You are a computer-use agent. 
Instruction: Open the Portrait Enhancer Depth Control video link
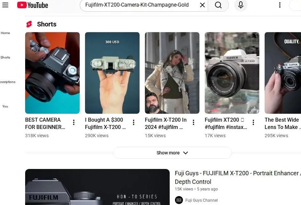pyautogui.click(x=232, y=177)
